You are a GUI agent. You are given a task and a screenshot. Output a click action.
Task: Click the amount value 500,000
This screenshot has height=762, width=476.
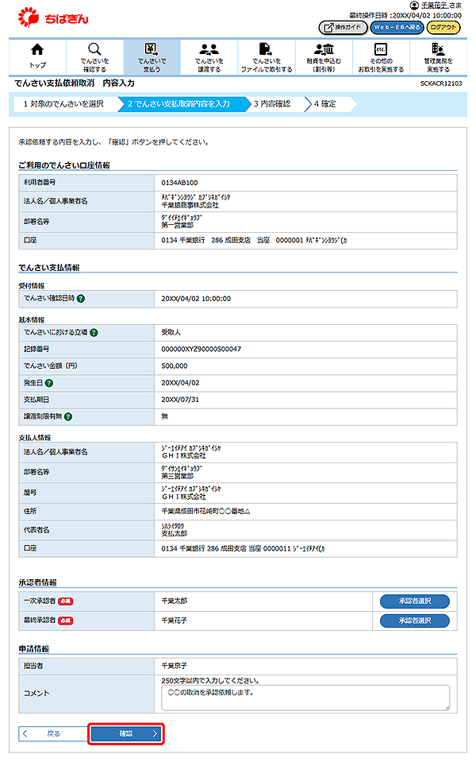175,366
